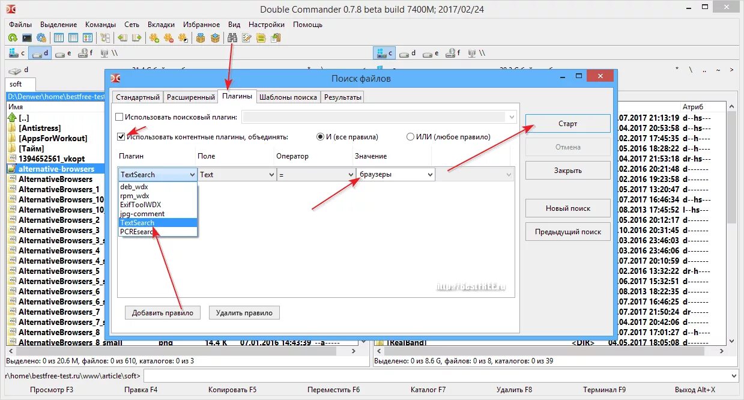Open the Поле dropdown showing Text

237,174
